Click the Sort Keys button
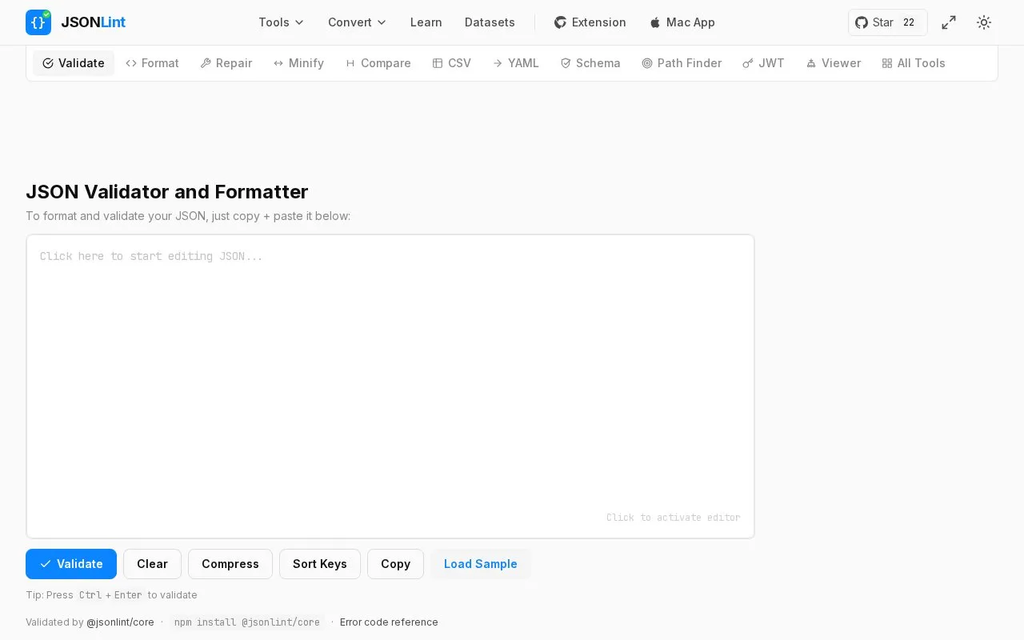 point(320,564)
